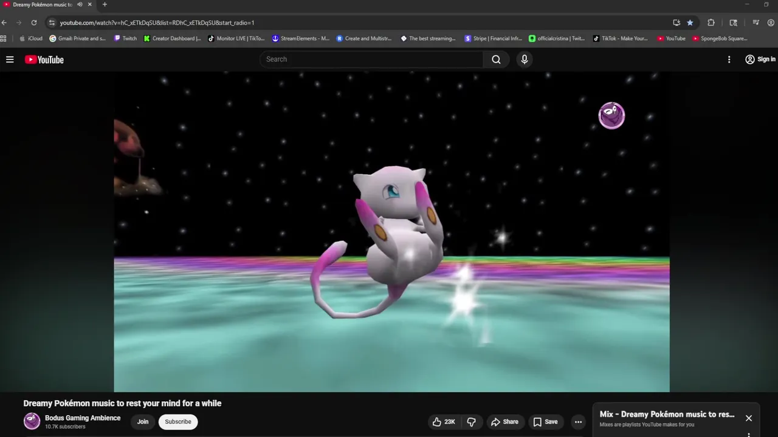Open The best streaming bookmark
The width and height of the screenshot is (778, 437).
(x=429, y=38)
